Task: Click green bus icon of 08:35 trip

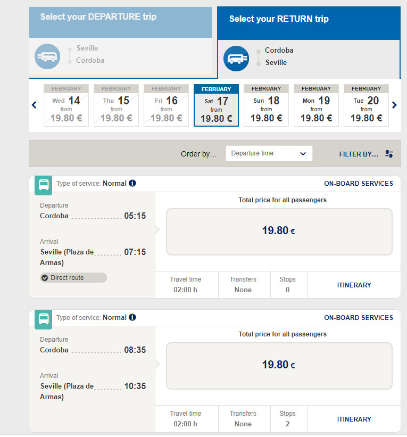Action: (x=44, y=319)
